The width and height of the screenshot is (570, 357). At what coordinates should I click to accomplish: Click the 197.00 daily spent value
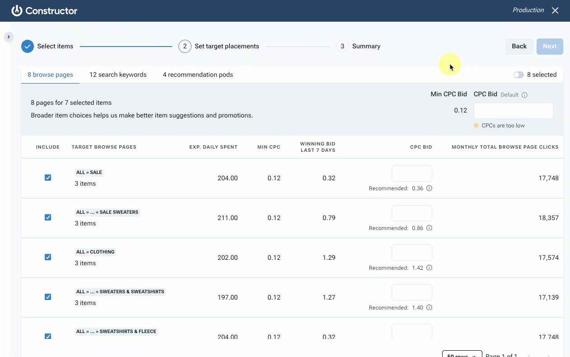pyautogui.click(x=228, y=297)
